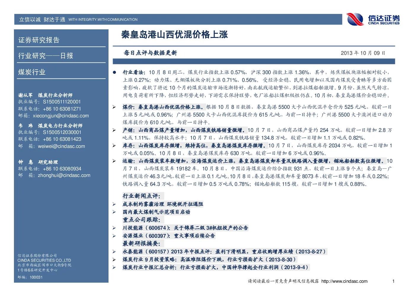
Task: Click the address line 北京市西城区闹市口大街9号院
Action: 44,265
